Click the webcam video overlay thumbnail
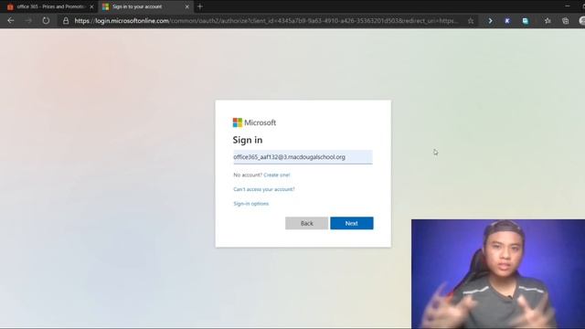The image size is (585, 329). point(498,274)
